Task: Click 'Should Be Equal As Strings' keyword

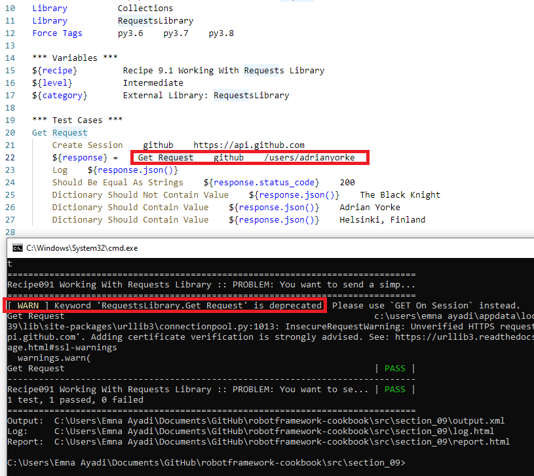Action: [118, 183]
